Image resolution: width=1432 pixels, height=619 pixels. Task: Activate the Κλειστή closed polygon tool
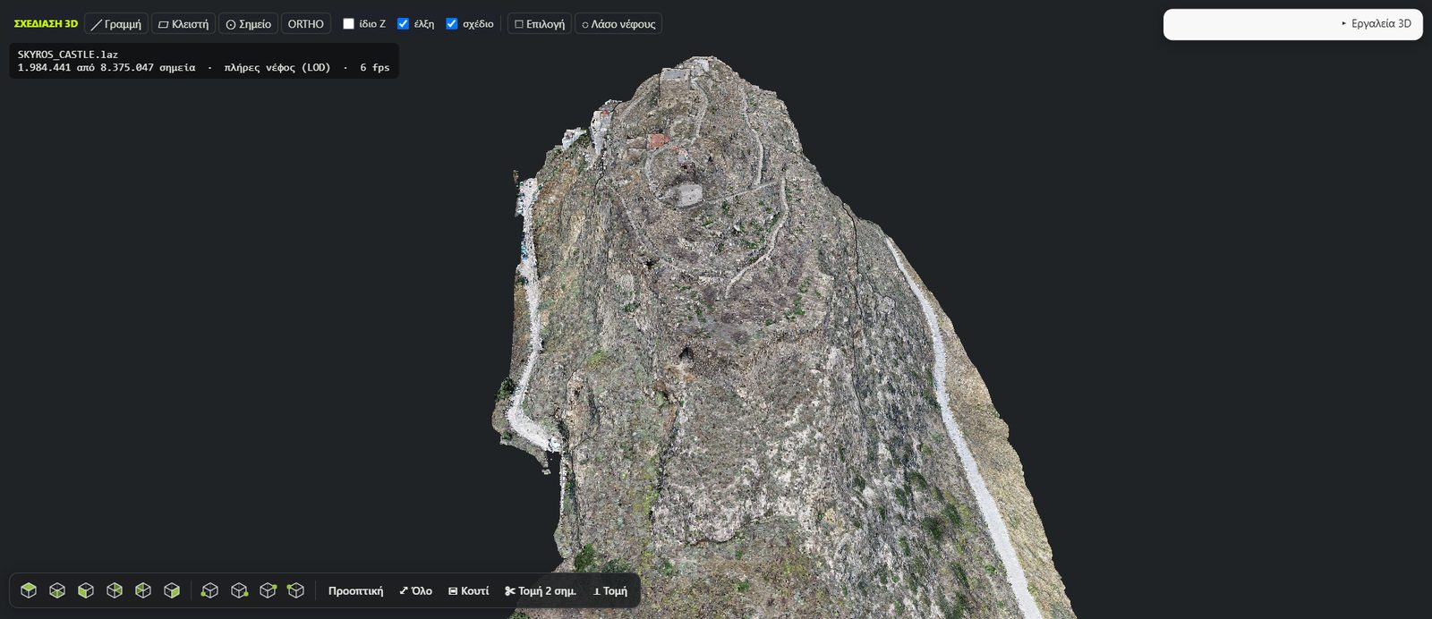click(183, 24)
